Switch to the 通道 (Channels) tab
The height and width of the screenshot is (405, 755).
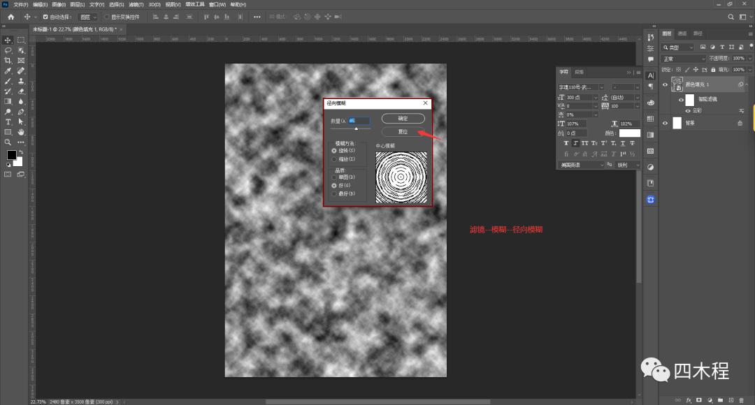point(682,33)
